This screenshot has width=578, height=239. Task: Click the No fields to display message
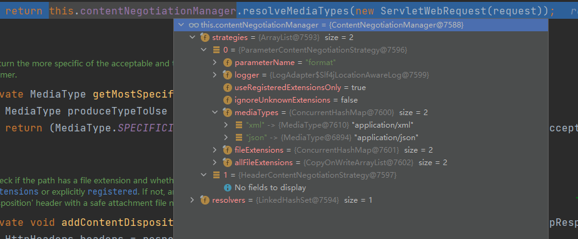tap(270, 188)
